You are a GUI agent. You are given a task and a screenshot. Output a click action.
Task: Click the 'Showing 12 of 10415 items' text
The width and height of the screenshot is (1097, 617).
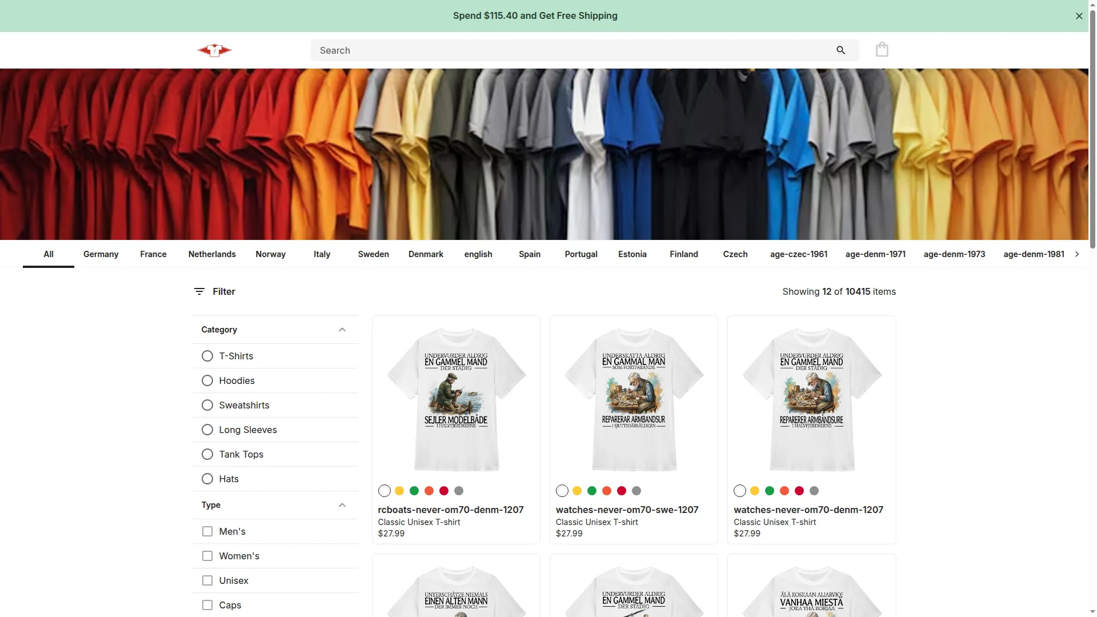pos(839,291)
